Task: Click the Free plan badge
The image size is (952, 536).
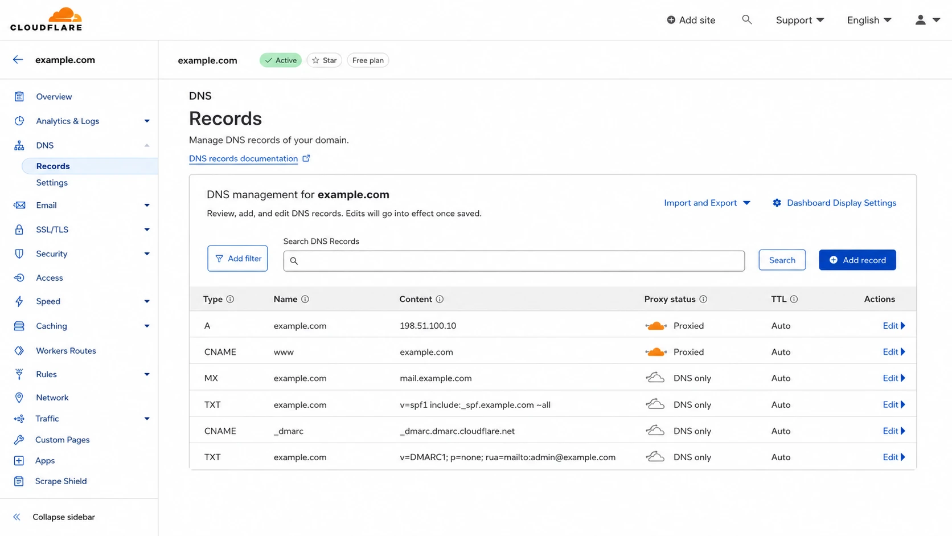Action: click(x=368, y=60)
